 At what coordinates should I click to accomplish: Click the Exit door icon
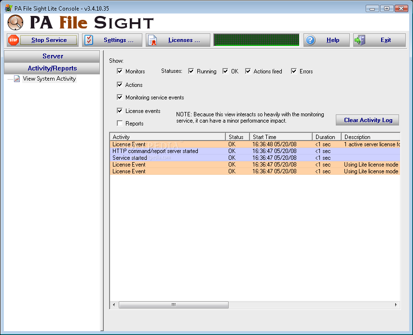pyautogui.click(x=360, y=40)
